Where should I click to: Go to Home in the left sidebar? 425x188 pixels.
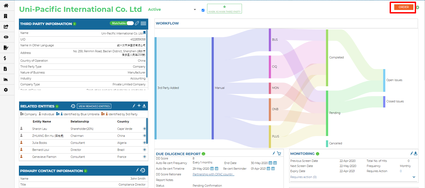tap(6, 5)
